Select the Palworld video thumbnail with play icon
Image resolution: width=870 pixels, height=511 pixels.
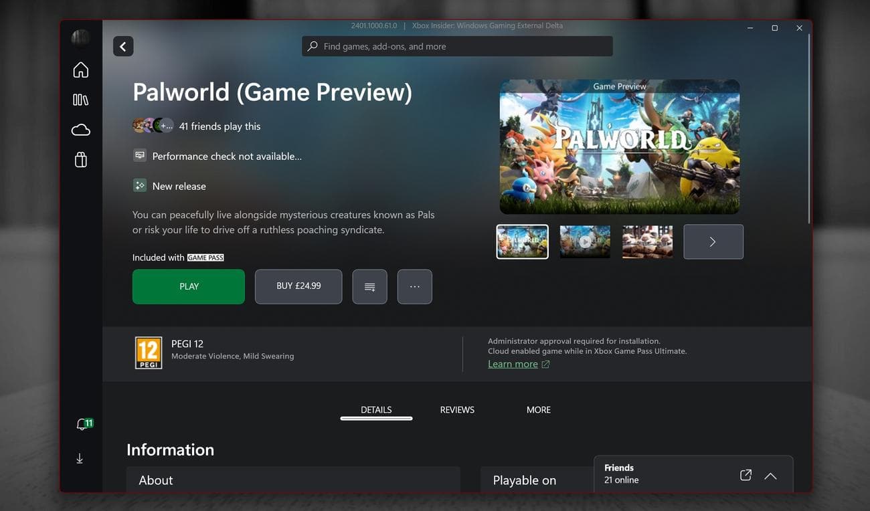[584, 241]
